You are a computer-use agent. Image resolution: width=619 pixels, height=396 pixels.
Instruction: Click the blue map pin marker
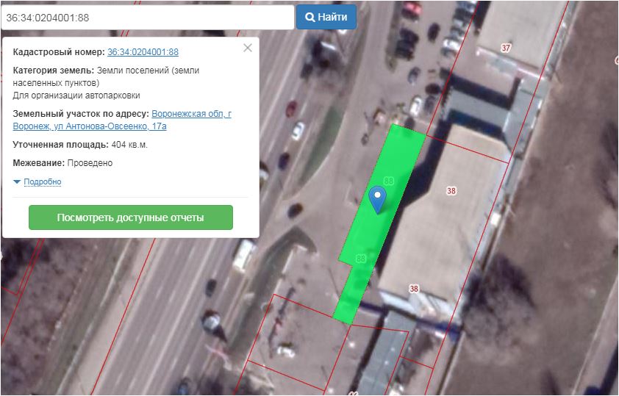(377, 200)
